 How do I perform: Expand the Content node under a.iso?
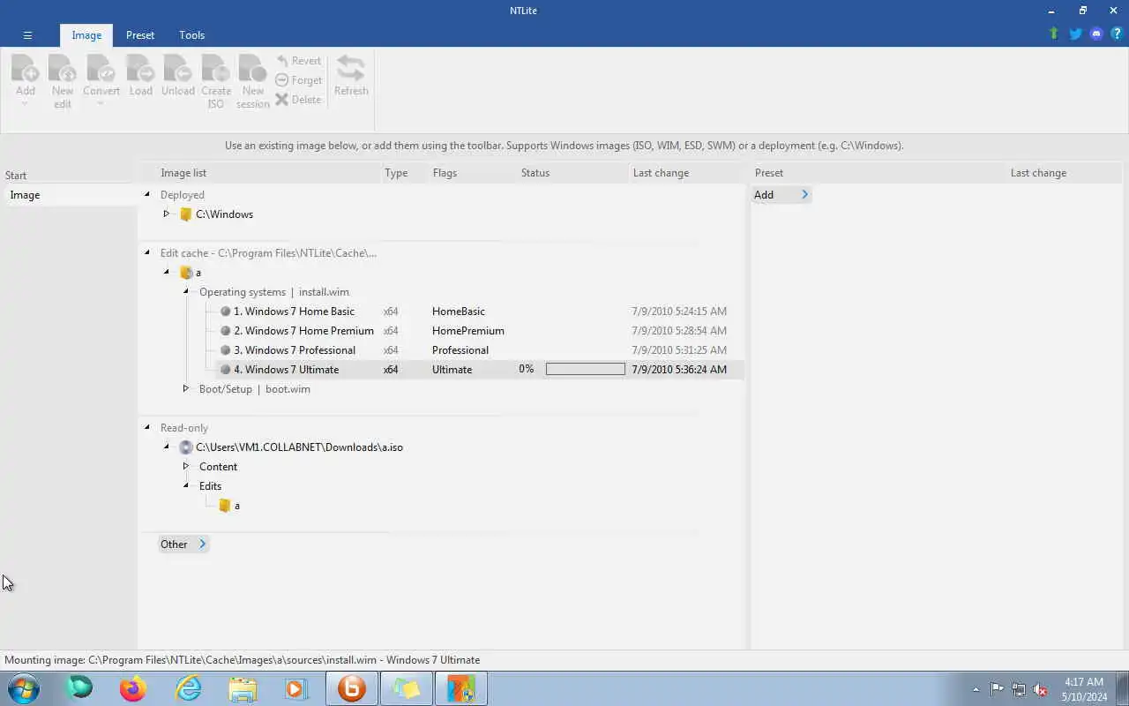coord(185,466)
